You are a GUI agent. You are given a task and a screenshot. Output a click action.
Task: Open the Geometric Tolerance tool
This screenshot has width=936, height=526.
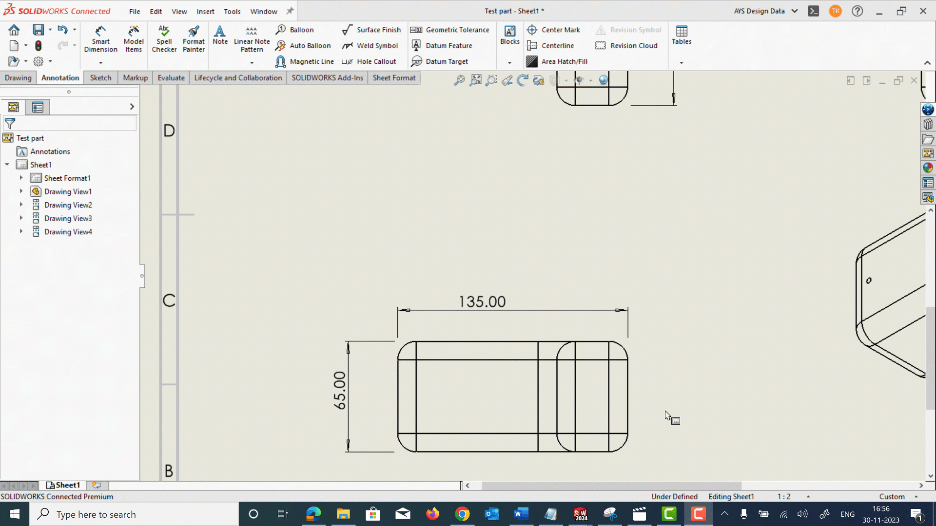(450, 30)
